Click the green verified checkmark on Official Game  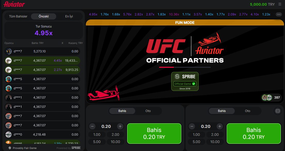pyautogui.click(x=194, y=84)
